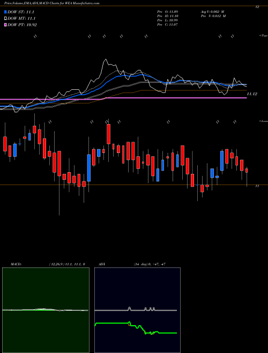268x353 pixels.
Task: Open the dark blue ADX indicator chart panel
Action: [x=137, y=310]
